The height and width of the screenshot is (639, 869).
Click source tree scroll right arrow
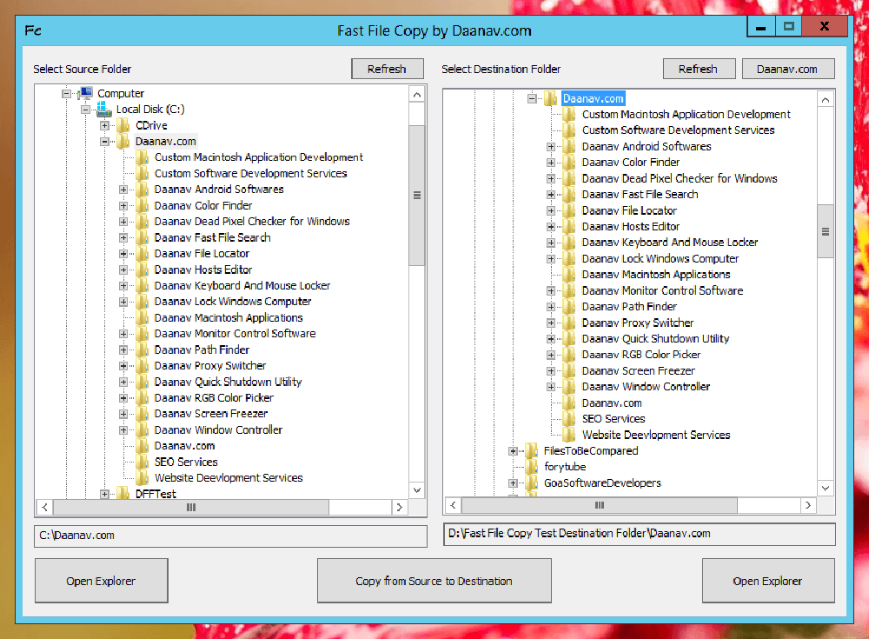tap(399, 507)
